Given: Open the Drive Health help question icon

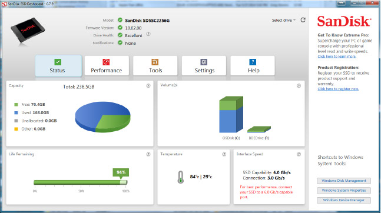Looking at the screenshot, I should [x=148, y=34].
